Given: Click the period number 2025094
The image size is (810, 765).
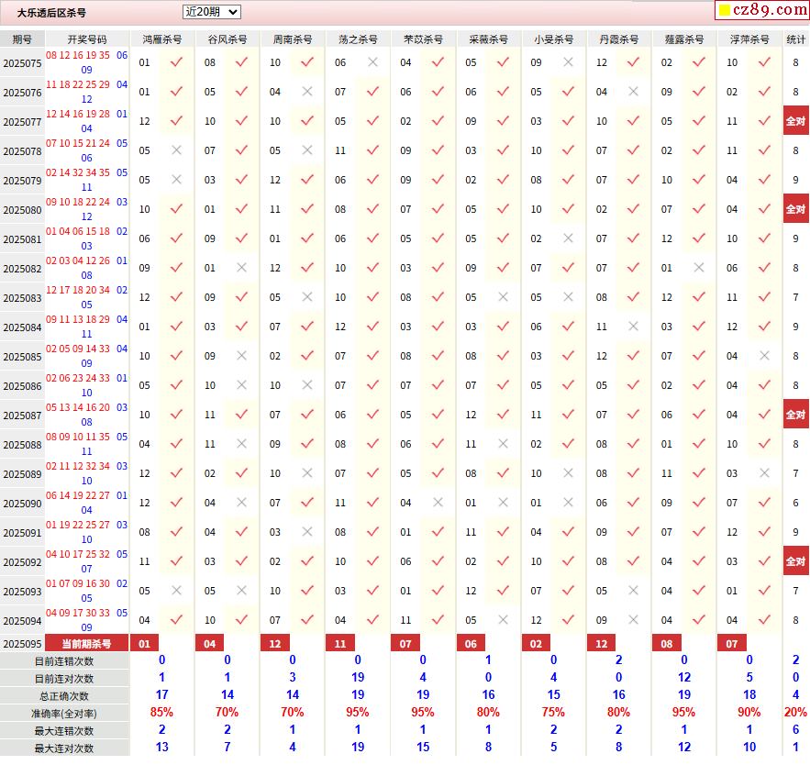Looking at the screenshot, I should [x=22, y=621].
